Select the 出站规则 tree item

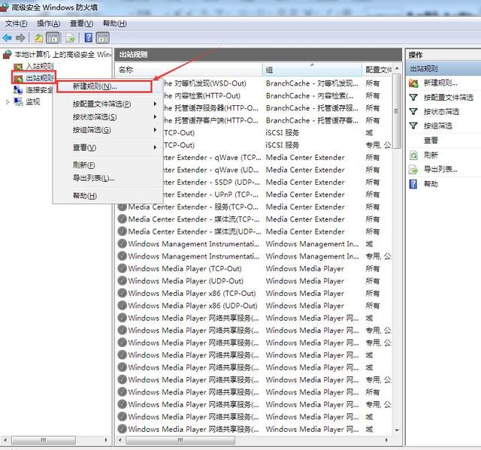(40, 78)
